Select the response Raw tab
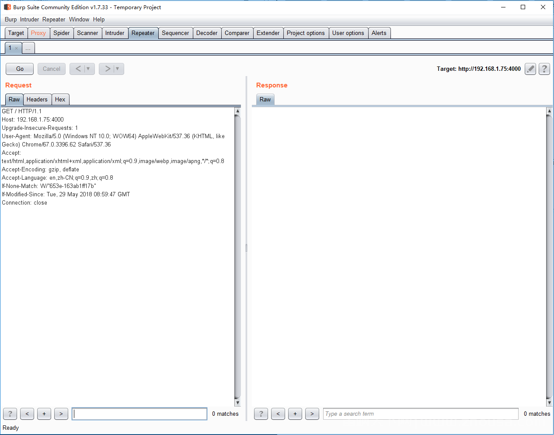This screenshot has width=554, height=435. [265, 99]
